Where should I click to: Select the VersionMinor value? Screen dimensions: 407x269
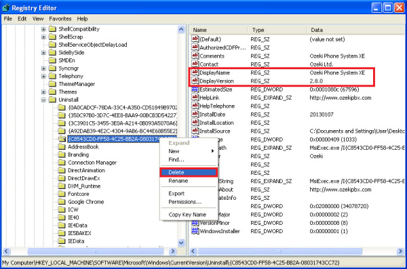click(x=214, y=223)
